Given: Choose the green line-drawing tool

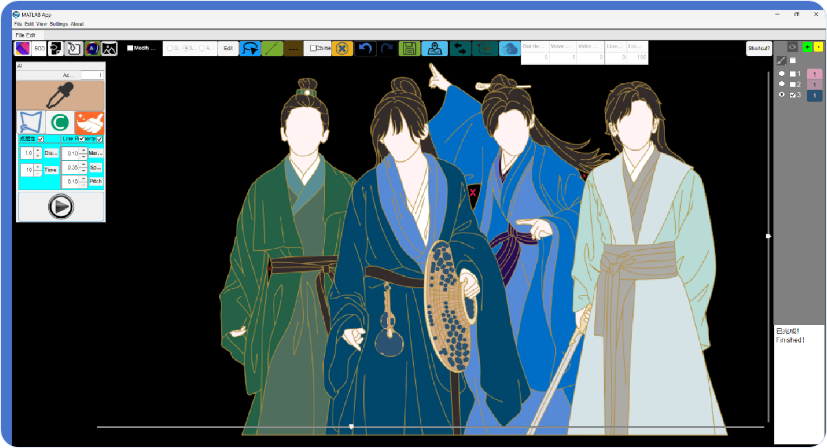Looking at the screenshot, I should (272, 49).
